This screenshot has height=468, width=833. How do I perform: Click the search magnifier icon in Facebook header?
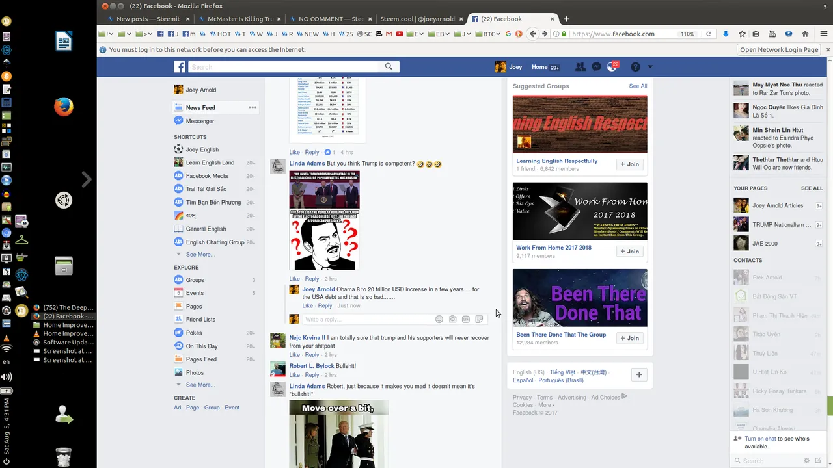[389, 66]
